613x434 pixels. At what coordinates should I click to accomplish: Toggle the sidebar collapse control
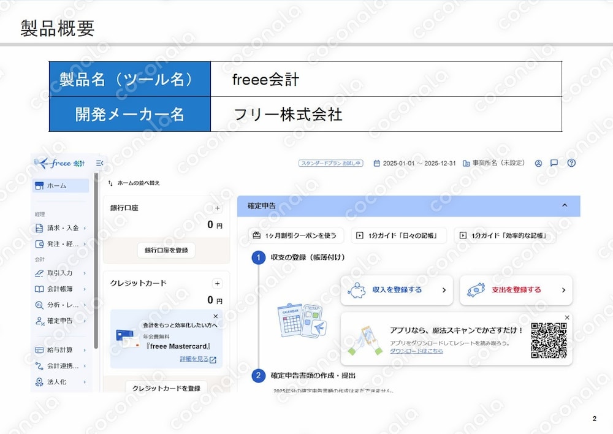(99, 163)
